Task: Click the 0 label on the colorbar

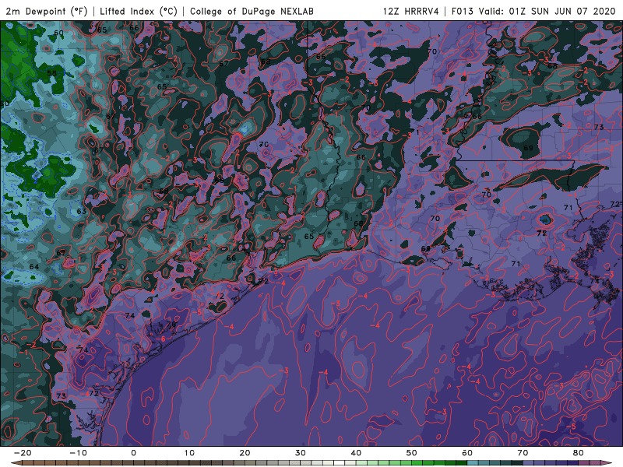Action: 133,453
